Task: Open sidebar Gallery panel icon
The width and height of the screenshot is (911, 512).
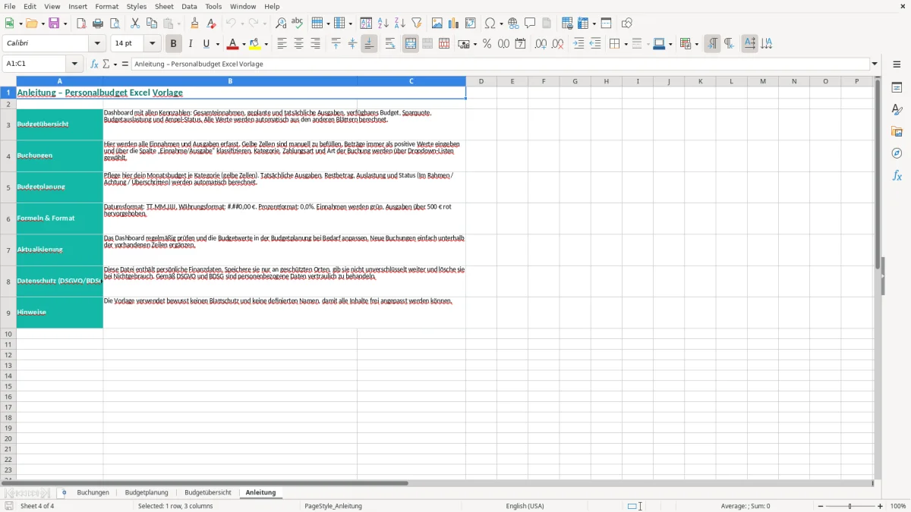Action: 897,132
